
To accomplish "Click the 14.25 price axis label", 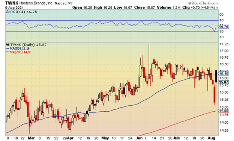I will coord(224,130).
